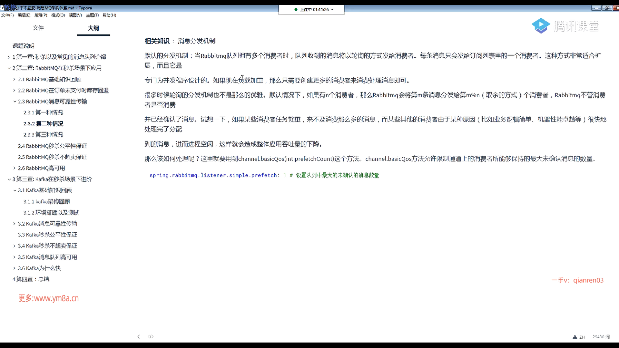Open the 文件(F) menu
The width and height of the screenshot is (619, 348).
(x=7, y=15)
